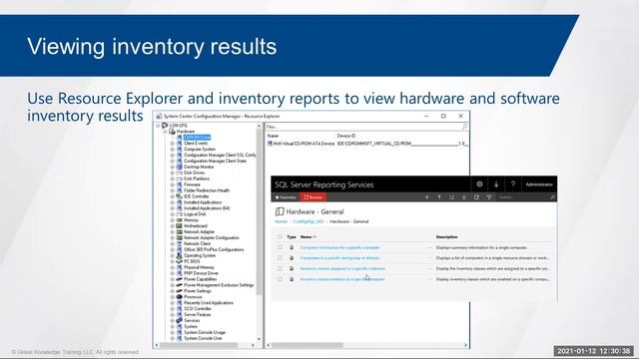Click the details pane horizontal scrollbar thumb
This screenshot has height=359, width=639.
(x=308, y=345)
